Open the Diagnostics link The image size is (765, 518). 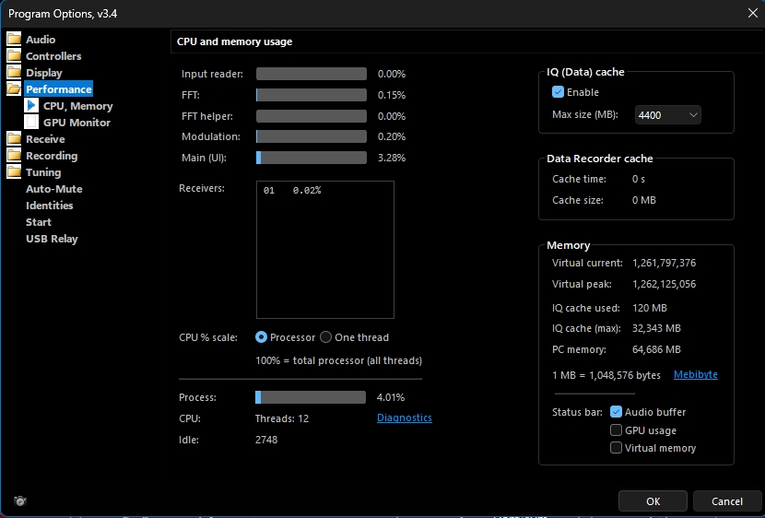coord(404,418)
